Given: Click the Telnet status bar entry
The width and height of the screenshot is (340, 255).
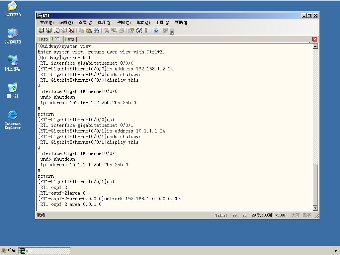Looking at the screenshot, I should pos(221,215).
